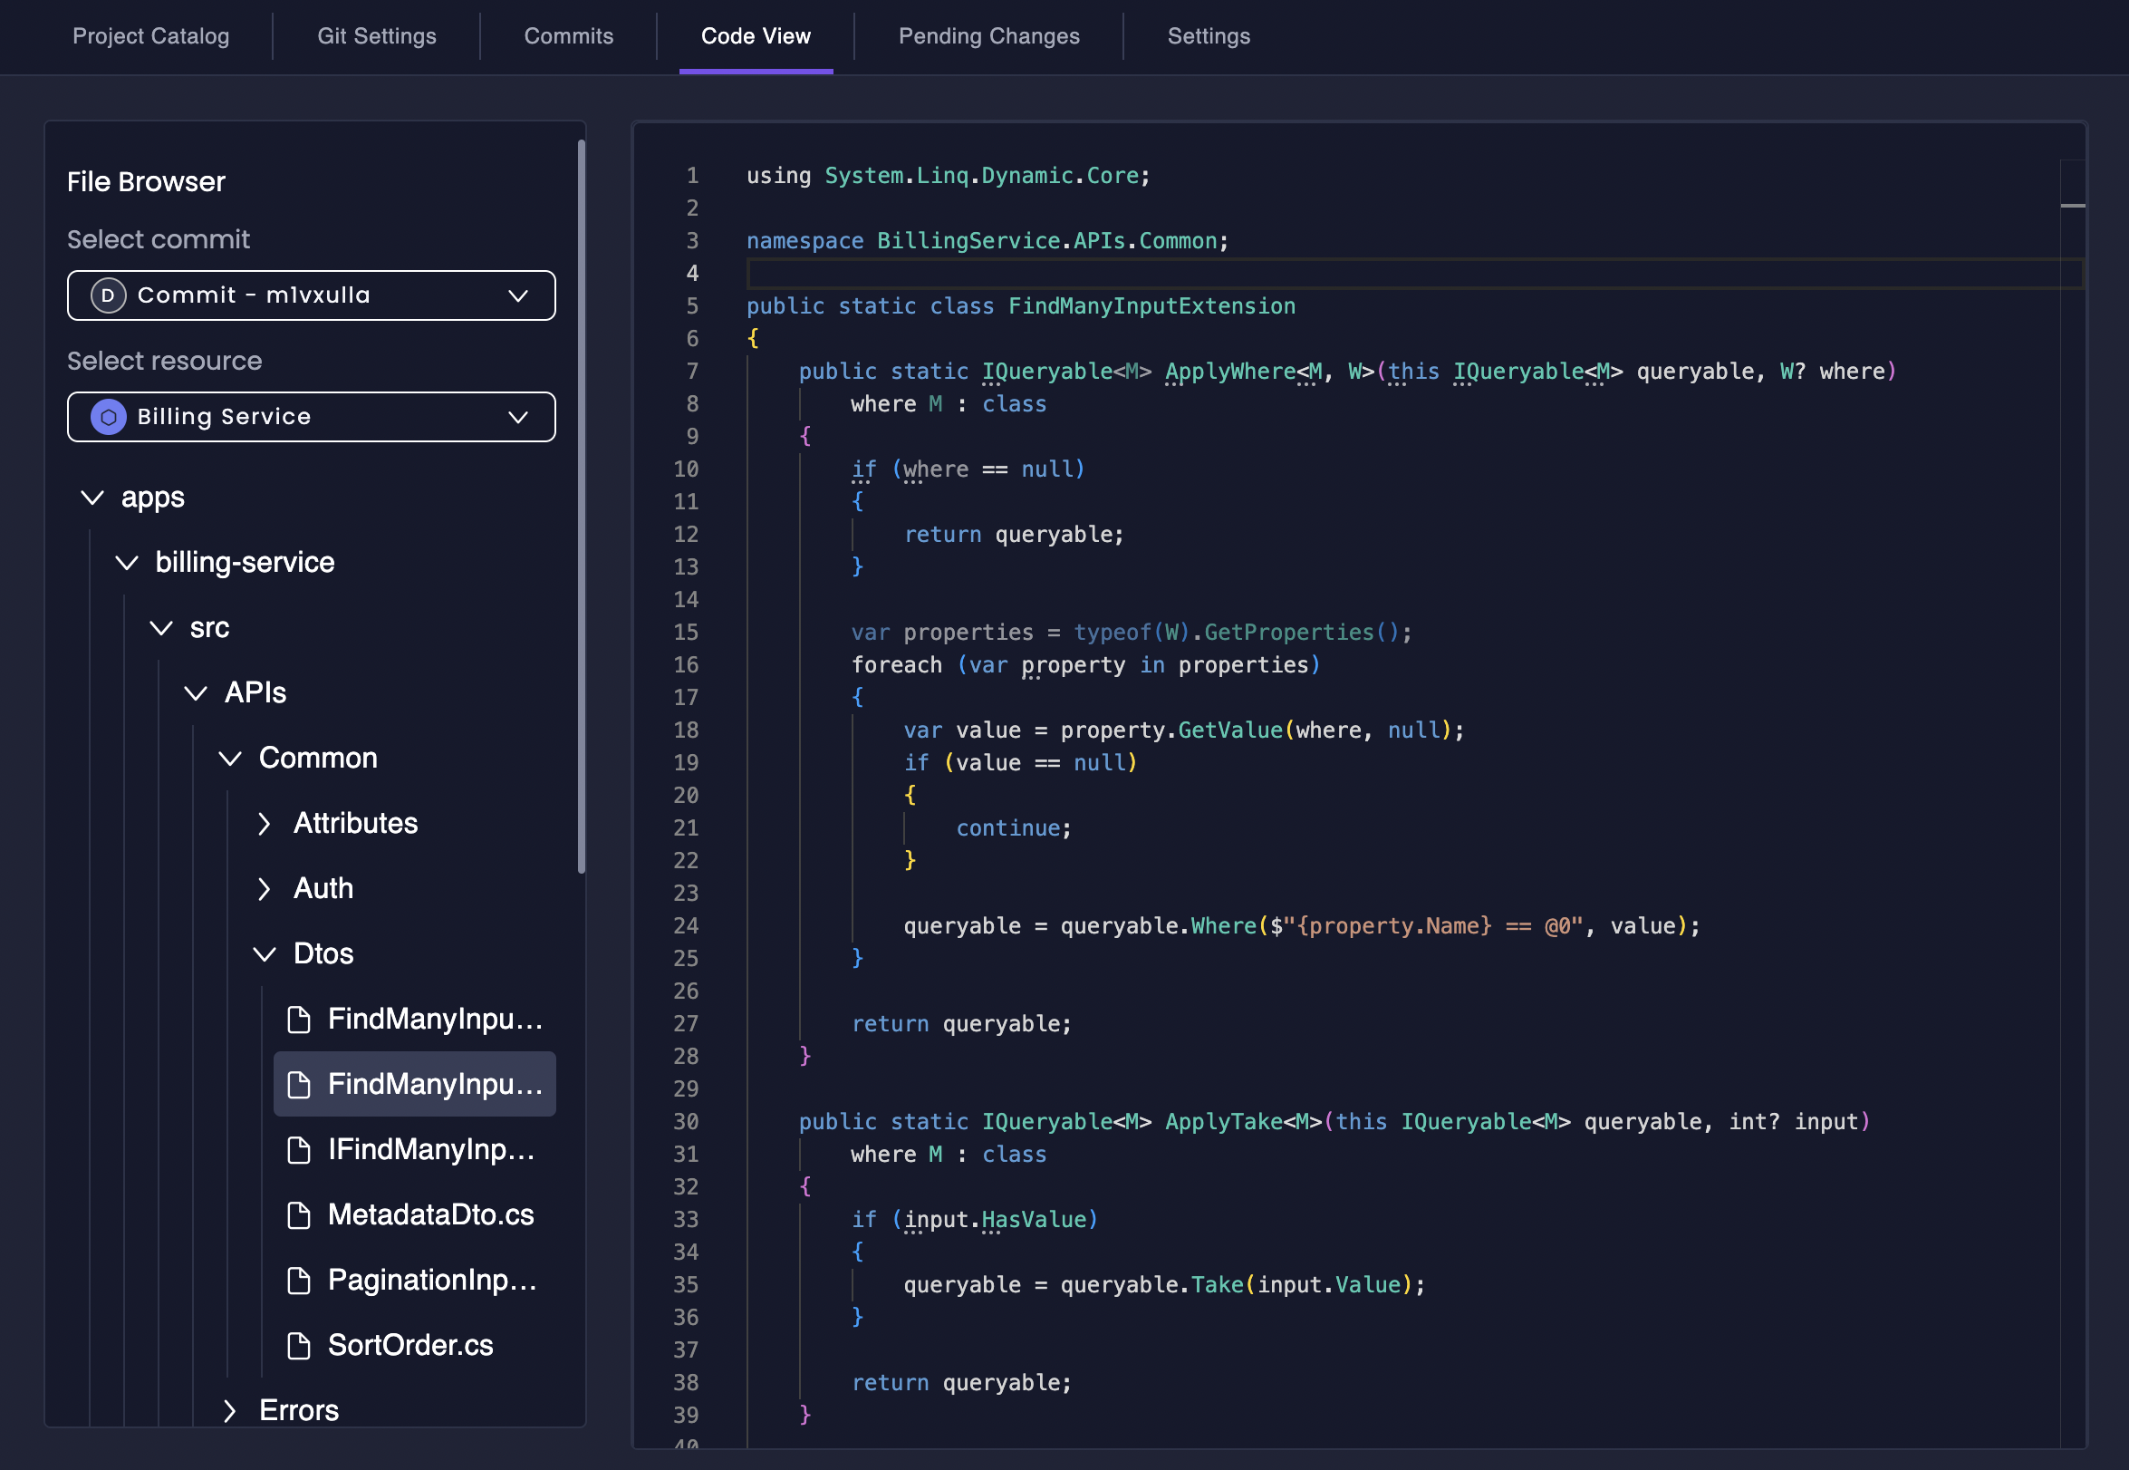
Task: Click the commit avatar D icon
Action: [109, 295]
